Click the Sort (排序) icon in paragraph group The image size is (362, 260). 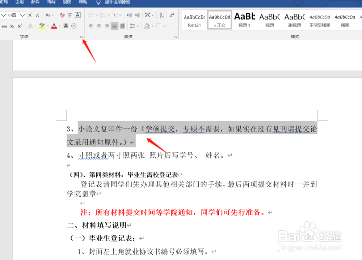tap(162, 15)
